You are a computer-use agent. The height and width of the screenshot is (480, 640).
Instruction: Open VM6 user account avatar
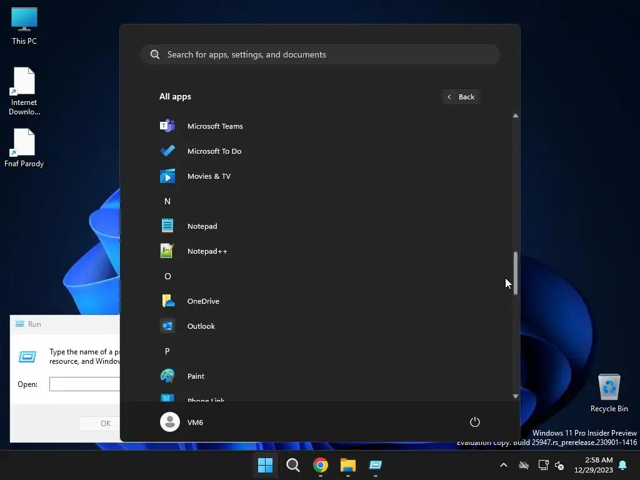(170, 422)
